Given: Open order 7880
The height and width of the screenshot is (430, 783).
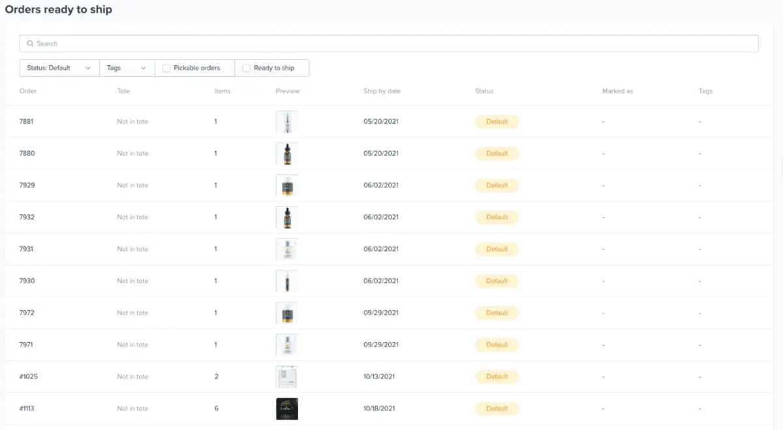Looking at the screenshot, I should (27, 154).
